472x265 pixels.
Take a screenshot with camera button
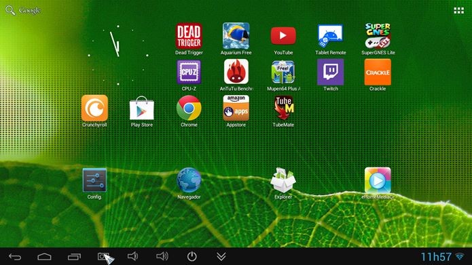(103, 257)
